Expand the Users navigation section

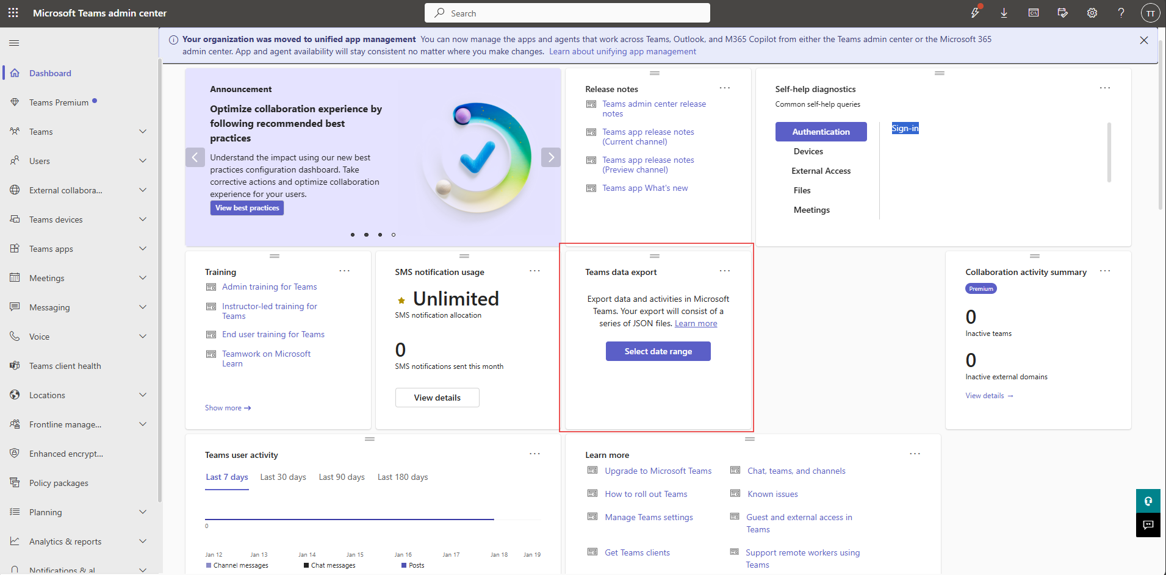tap(143, 161)
